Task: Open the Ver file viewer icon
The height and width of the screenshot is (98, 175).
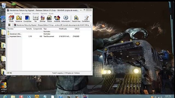Action: click(x=36, y=19)
